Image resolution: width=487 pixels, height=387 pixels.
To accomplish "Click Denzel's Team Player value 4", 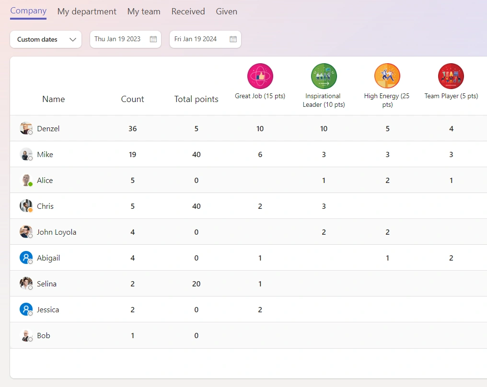I will pos(451,128).
